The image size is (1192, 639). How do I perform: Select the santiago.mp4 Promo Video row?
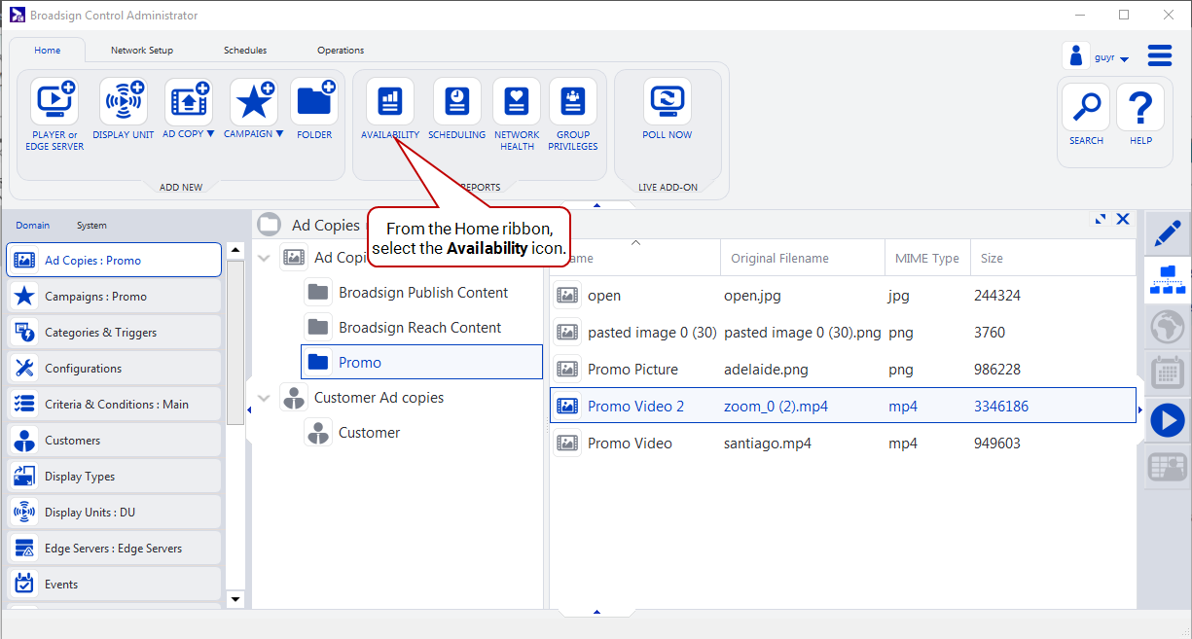point(843,444)
